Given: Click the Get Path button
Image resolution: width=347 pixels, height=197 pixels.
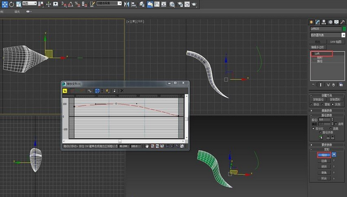Looking at the screenshot, I should (319, 100).
